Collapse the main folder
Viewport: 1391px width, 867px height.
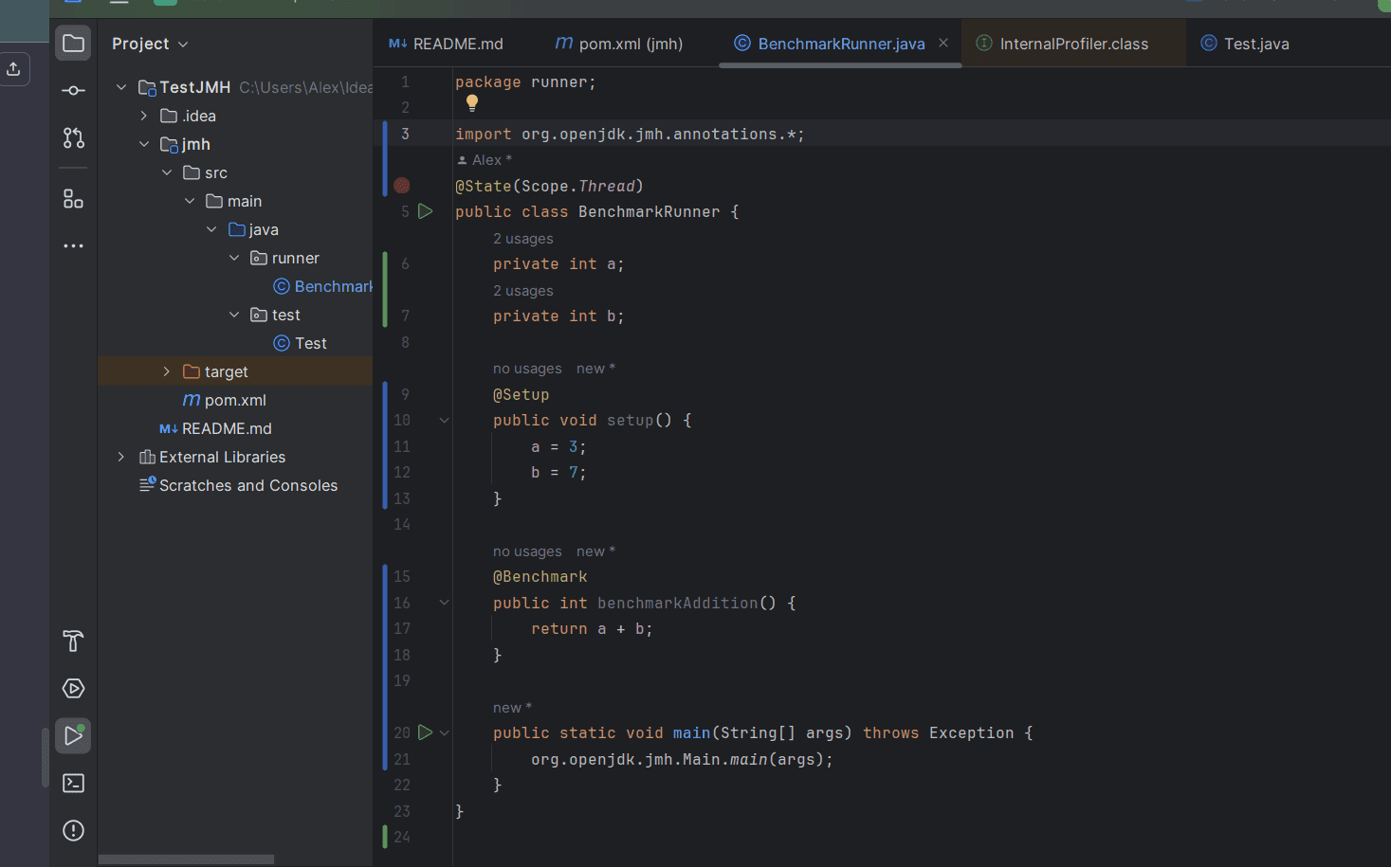(190, 201)
